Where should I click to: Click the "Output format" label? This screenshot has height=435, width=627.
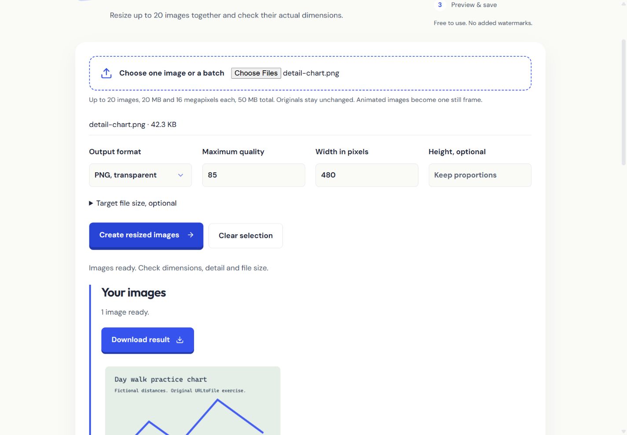tap(115, 152)
